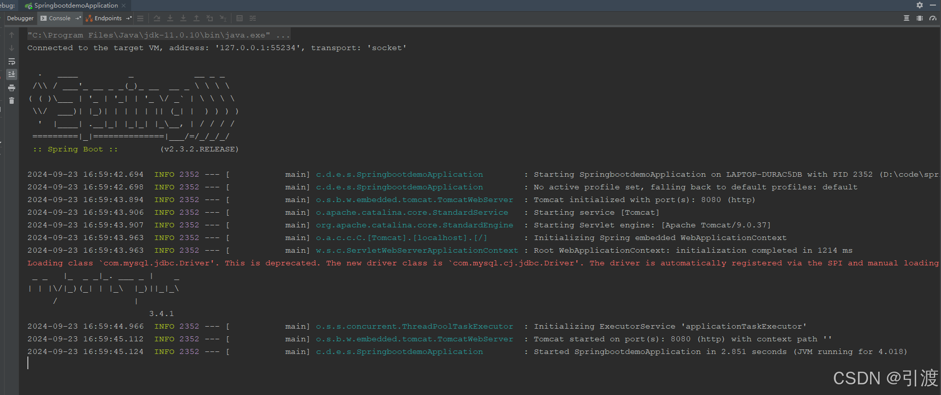Image resolution: width=941 pixels, height=395 pixels.
Task: Open the Layout Settings icon
Action: click(920, 18)
